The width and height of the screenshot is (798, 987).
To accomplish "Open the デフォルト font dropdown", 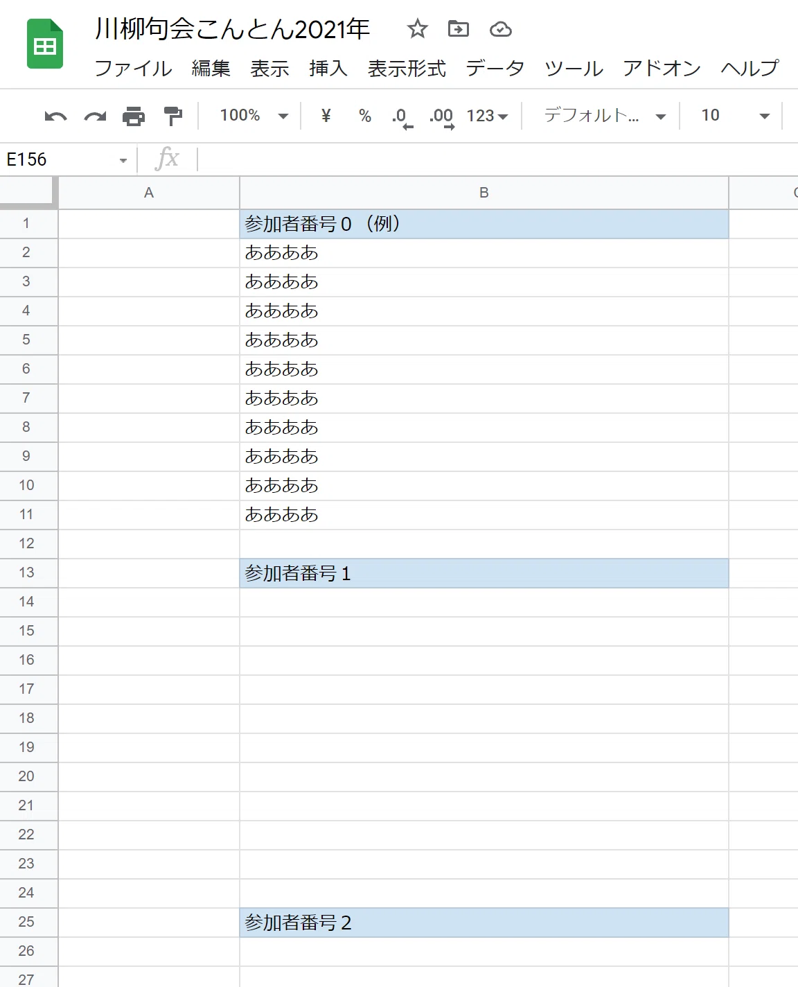I will pos(605,115).
